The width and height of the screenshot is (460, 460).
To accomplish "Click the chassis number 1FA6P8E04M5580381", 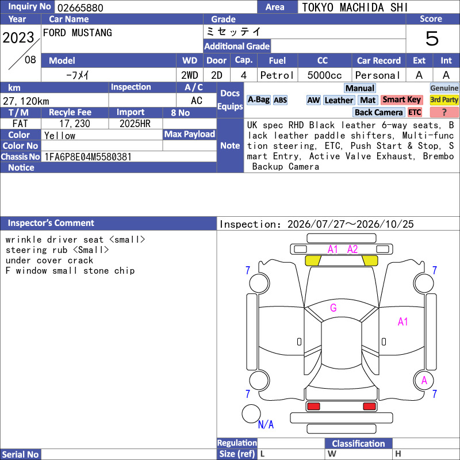I will (88, 157).
